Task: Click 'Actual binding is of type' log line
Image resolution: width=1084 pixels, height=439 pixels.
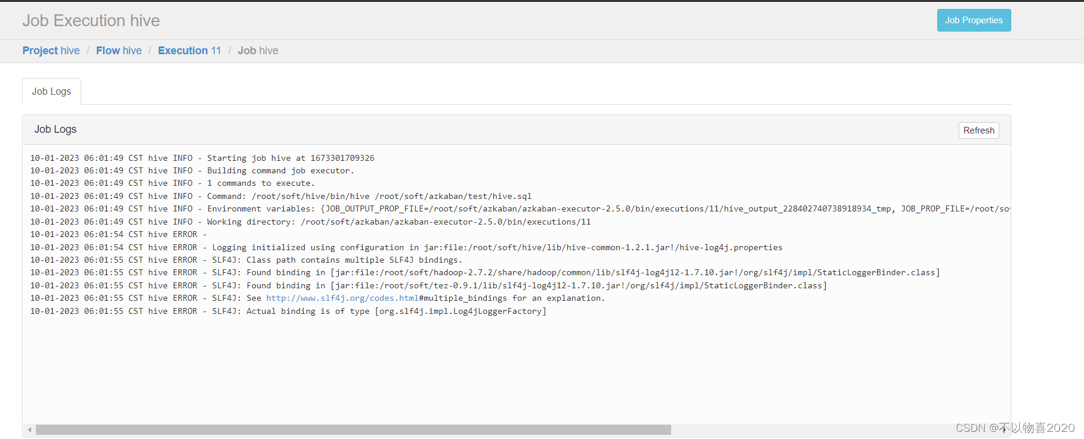Action: [x=288, y=311]
